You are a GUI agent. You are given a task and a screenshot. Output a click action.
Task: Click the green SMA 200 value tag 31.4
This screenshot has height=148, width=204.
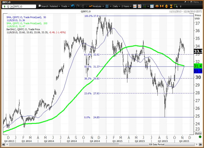[x=198, y=66]
